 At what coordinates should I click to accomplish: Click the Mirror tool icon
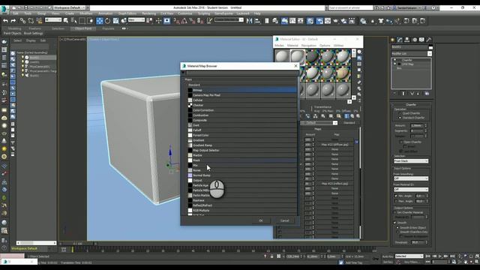pos(250,21)
